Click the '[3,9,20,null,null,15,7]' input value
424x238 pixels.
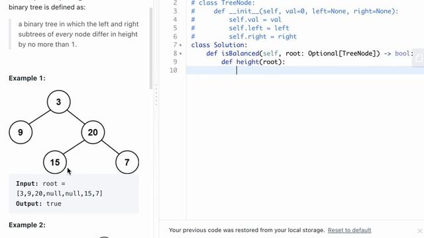[x=59, y=194]
